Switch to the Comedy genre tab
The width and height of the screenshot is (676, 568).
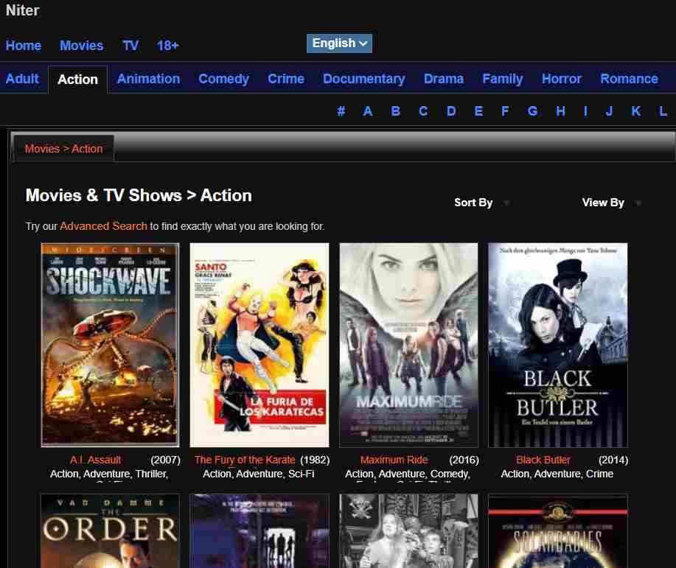(224, 78)
